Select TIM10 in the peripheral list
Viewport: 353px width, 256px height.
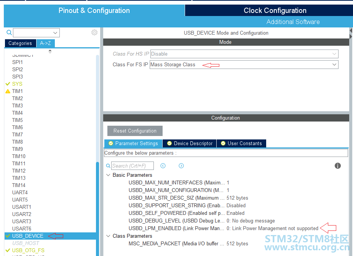pos(19,156)
